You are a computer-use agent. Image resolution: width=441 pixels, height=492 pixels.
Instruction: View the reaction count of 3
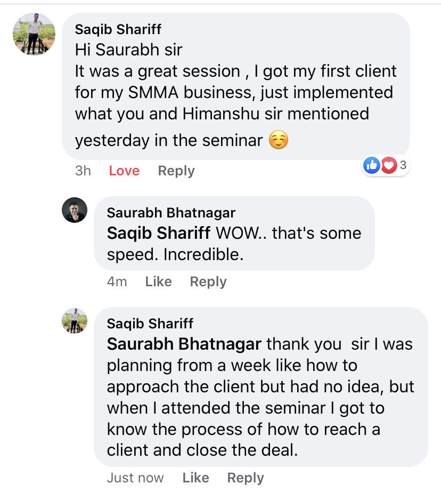(403, 165)
